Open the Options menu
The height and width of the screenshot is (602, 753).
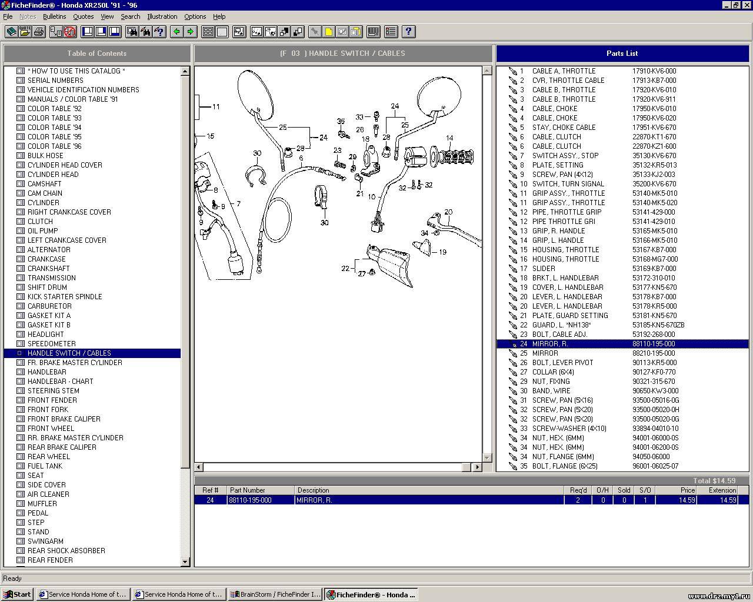click(x=195, y=16)
